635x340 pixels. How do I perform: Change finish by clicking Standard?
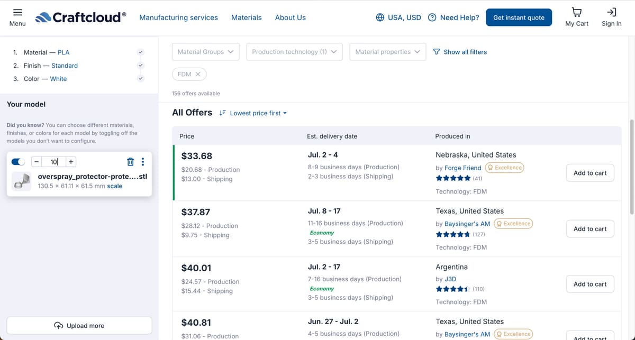coord(65,66)
